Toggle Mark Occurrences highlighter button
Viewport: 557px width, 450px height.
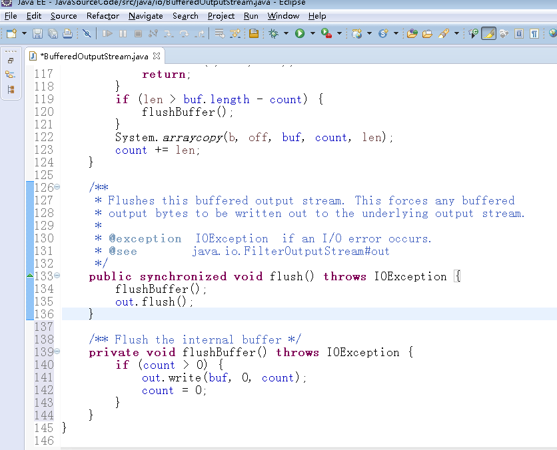(489, 33)
